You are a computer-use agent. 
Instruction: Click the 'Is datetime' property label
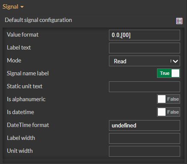(x=21, y=112)
